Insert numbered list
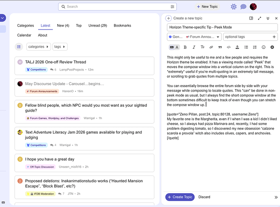The height and width of the screenshot is (207, 280). 255,47
